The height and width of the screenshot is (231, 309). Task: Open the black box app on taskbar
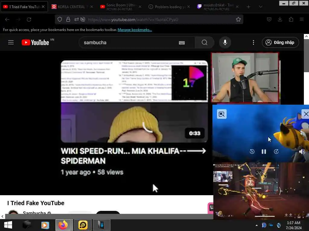click(x=27, y=225)
